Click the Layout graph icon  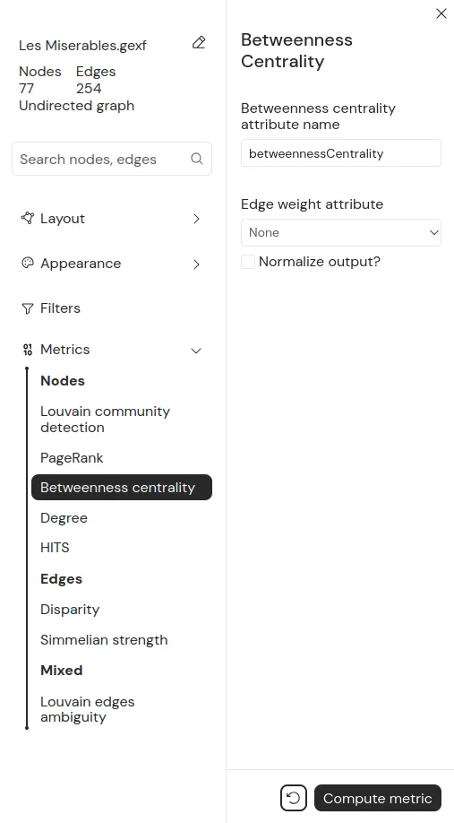(27, 218)
